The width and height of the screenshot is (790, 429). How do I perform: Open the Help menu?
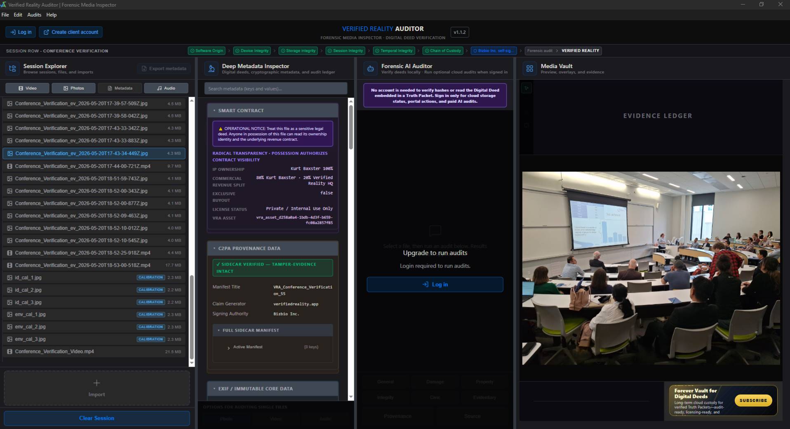51,15
